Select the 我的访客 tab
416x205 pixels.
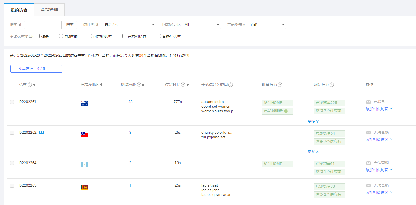[x=19, y=10]
